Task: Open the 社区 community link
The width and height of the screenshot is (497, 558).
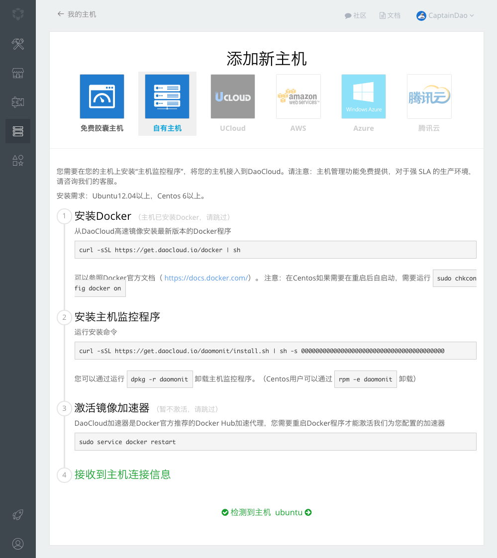Action: (355, 15)
